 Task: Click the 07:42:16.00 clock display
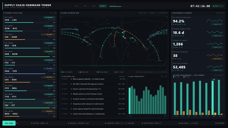point(200,6)
